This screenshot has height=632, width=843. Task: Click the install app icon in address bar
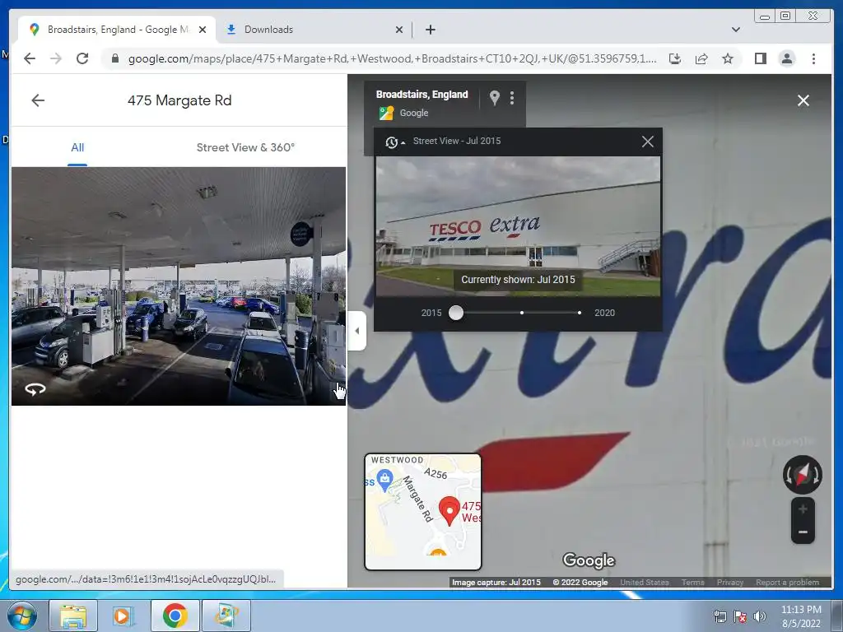pos(675,58)
